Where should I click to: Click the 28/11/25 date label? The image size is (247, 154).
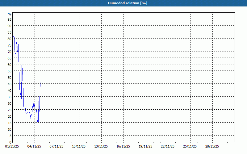(212, 147)
